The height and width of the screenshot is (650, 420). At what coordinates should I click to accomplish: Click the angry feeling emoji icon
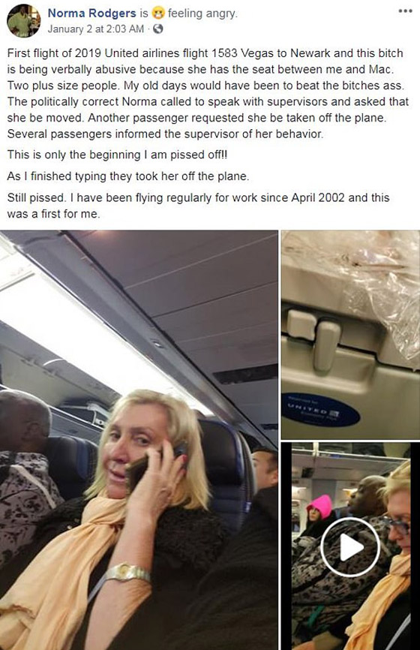pyautogui.click(x=157, y=14)
